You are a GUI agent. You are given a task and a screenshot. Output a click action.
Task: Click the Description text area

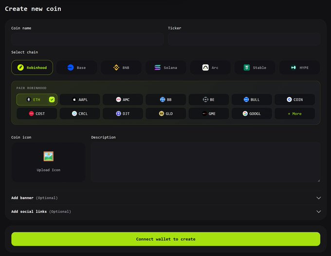(x=206, y=162)
